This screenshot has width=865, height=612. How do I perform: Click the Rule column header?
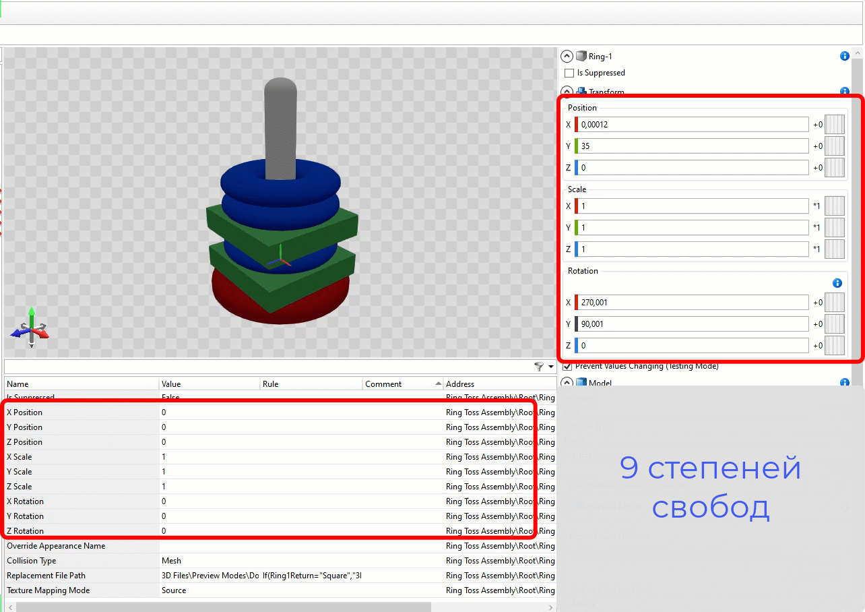click(311, 384)
